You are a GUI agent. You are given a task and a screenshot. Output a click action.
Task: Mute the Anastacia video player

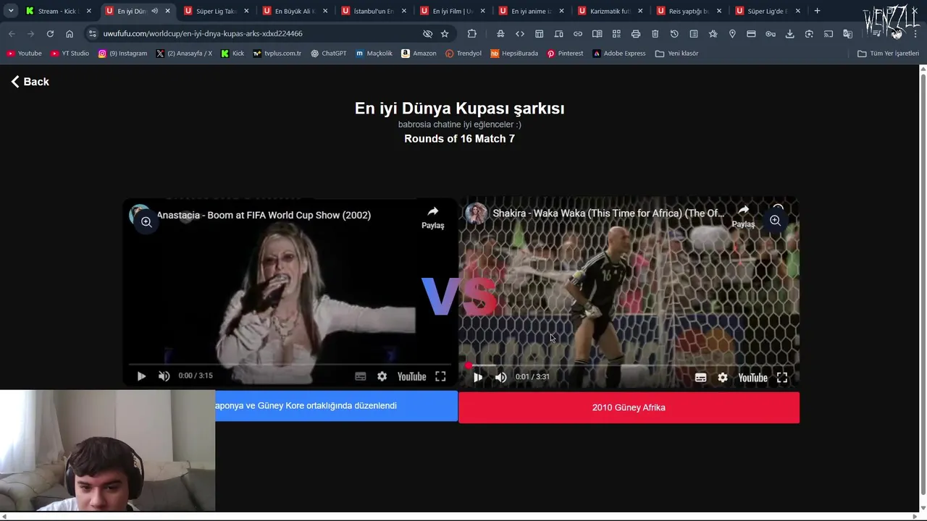(164, 376)
